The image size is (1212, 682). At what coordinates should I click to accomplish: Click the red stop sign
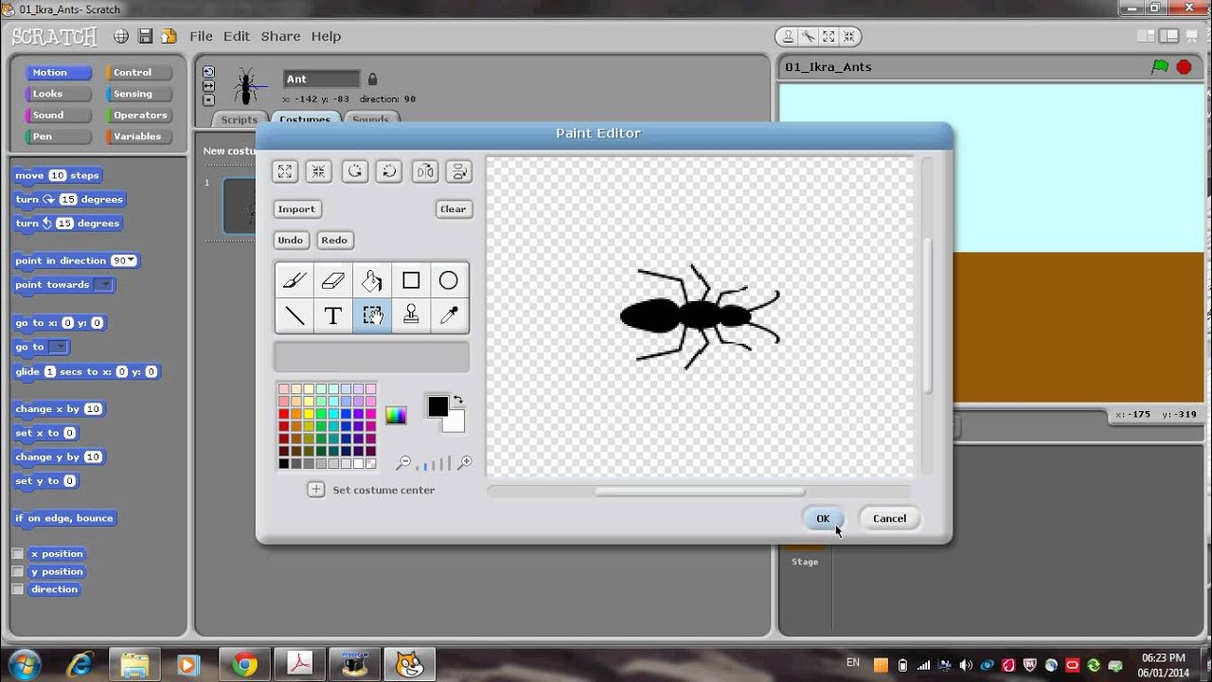tap(1184, 67)
